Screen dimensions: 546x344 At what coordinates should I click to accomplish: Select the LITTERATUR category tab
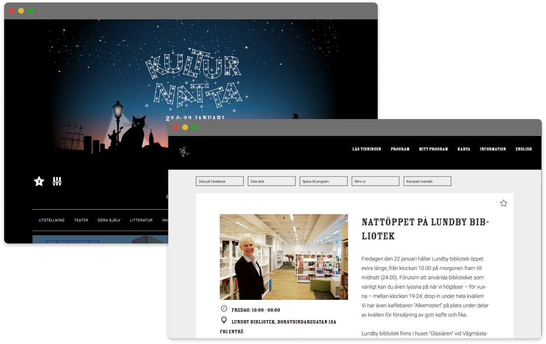(x=141, y=220)
